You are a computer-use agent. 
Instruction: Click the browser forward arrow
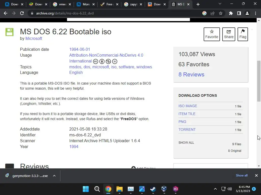point(14,13)
